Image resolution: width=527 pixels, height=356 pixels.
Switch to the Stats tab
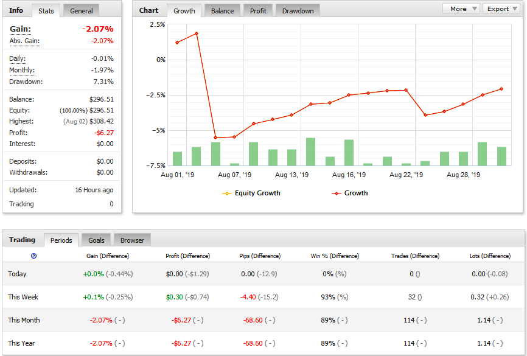coord(46,11)
